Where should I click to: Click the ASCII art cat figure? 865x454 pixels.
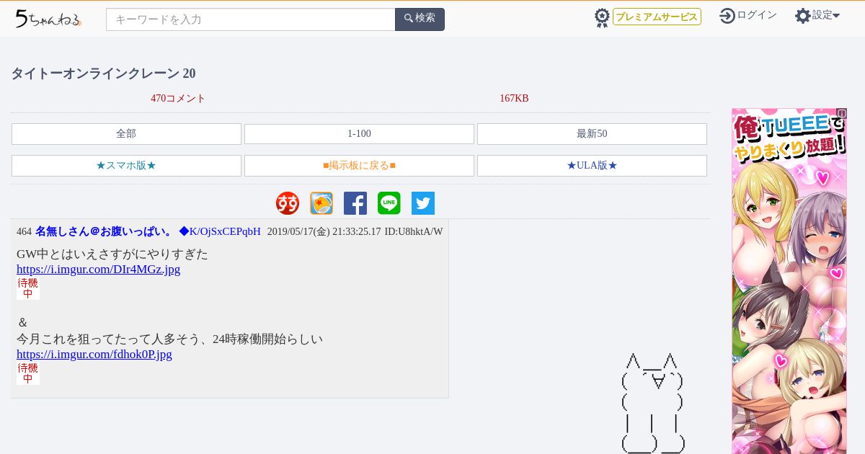click(x=652, y=404)
